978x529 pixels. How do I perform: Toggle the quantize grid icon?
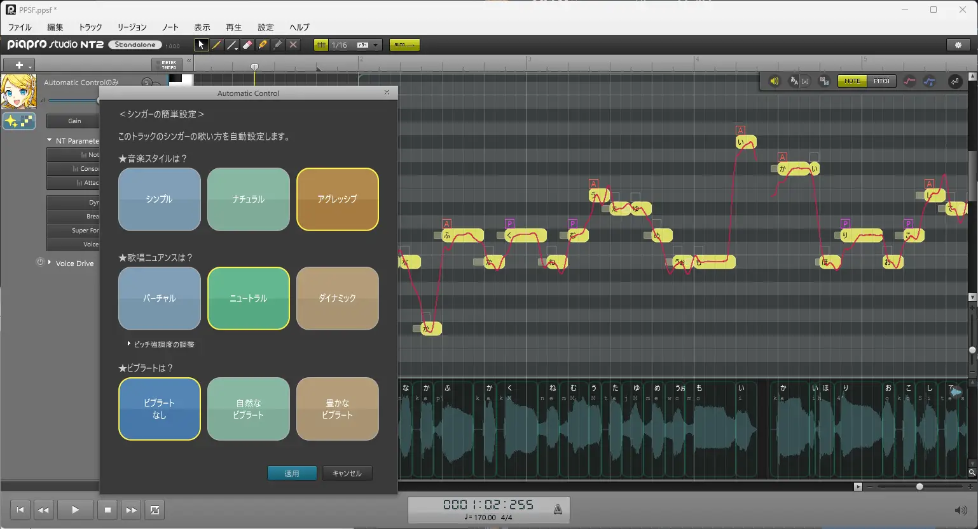[321, 44]
